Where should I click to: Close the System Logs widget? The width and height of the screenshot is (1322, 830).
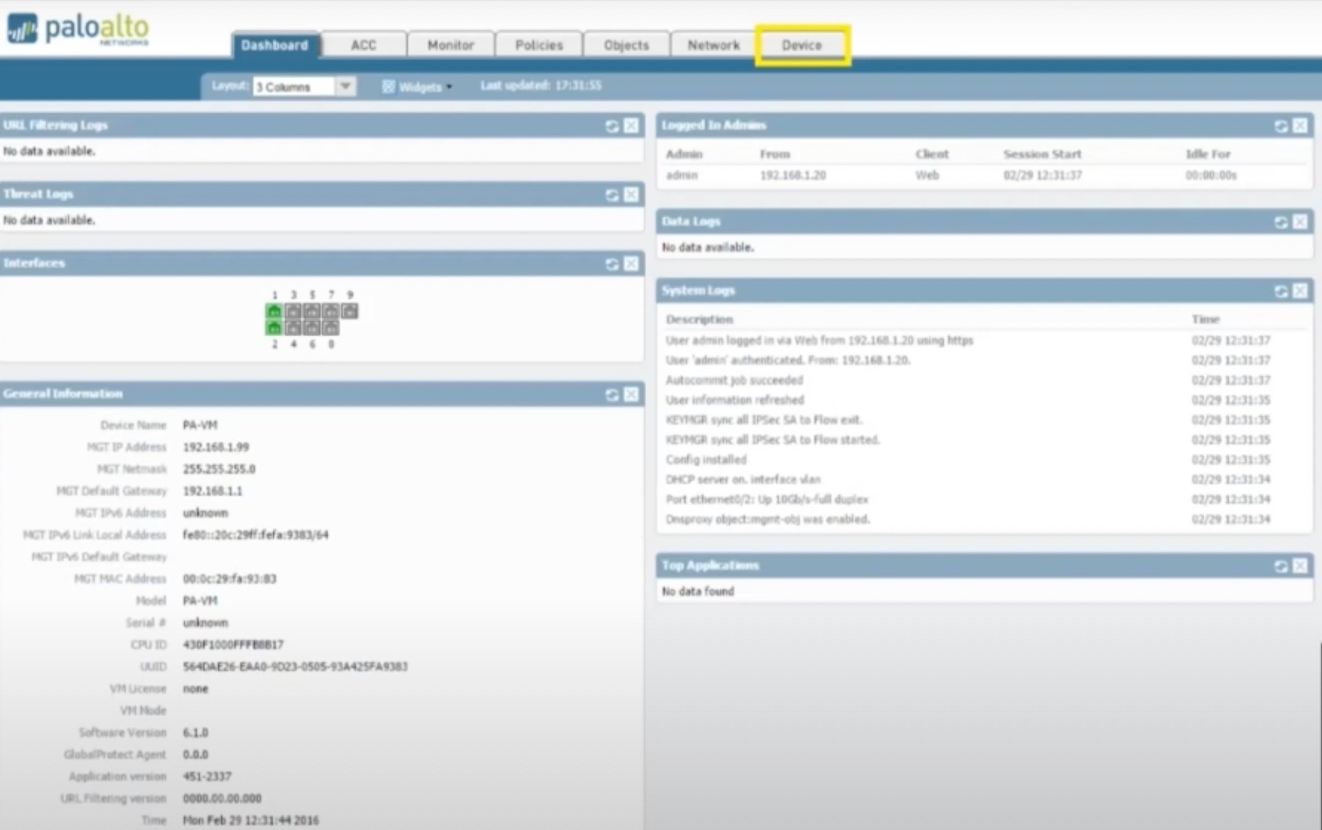1300,291
